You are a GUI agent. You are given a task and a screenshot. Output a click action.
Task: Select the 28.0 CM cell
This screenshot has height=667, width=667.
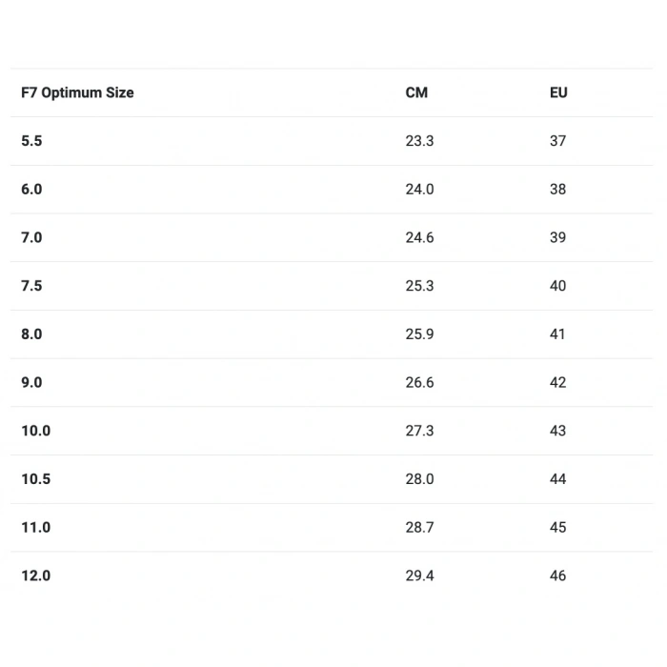[x=419, y=479]
